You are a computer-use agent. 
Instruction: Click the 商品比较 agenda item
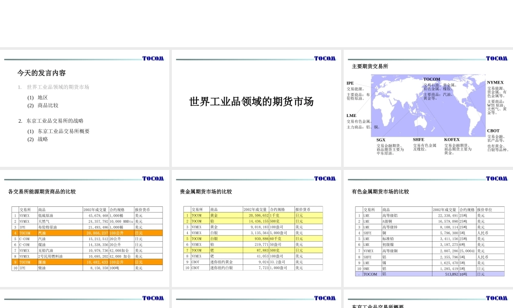(48, 105)
